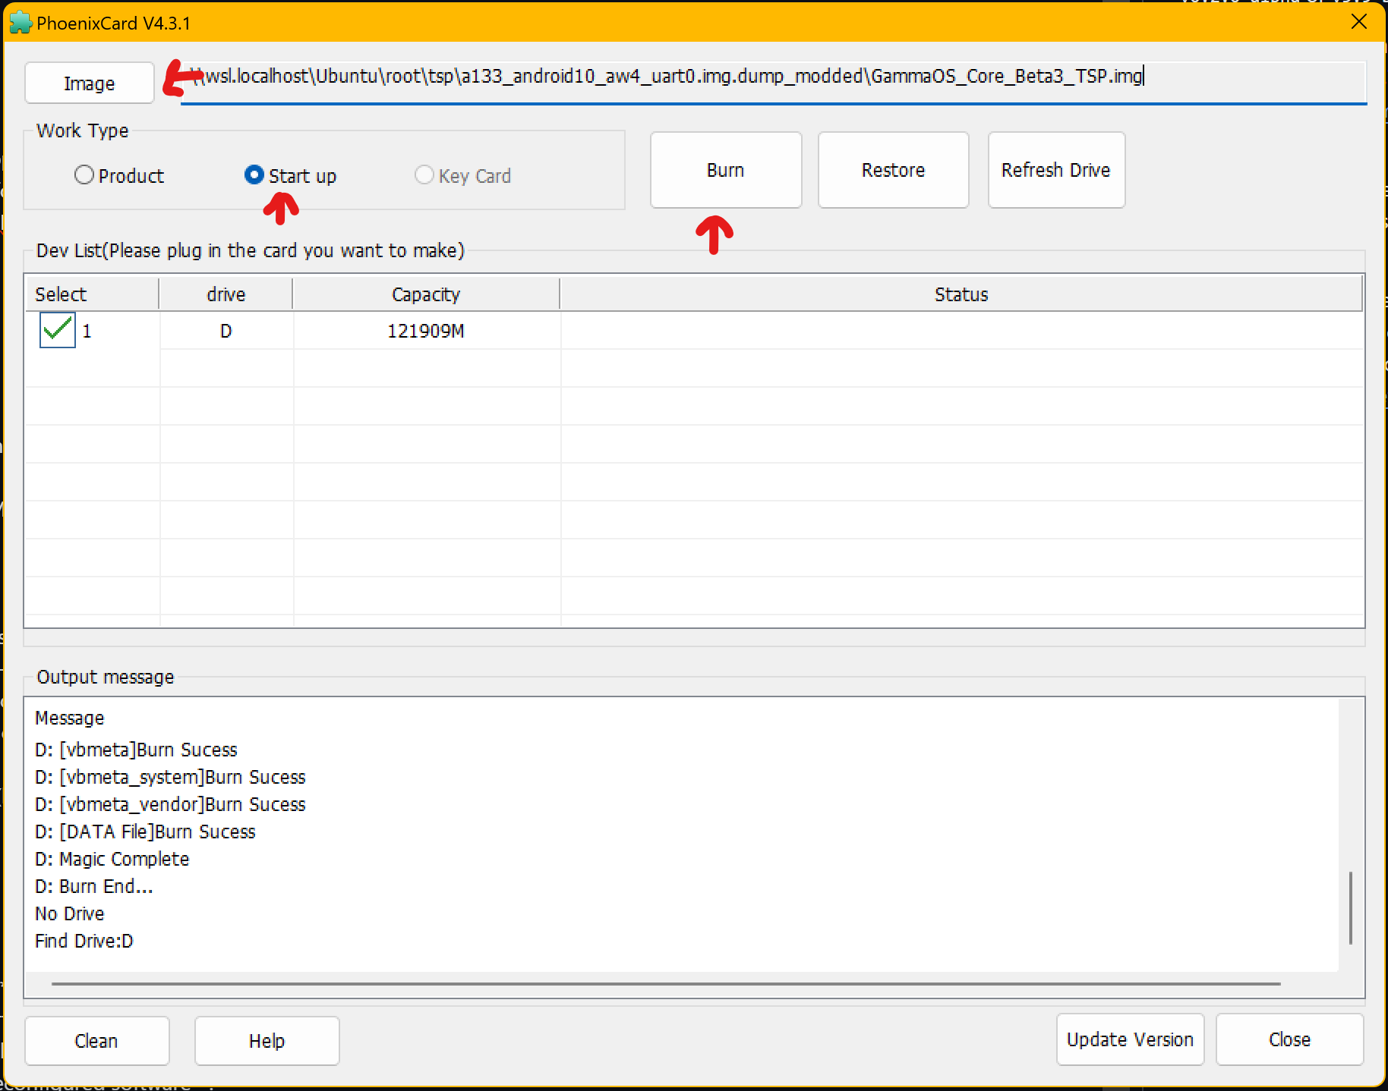Click the 121909M capacity cell
This screenshot has height=1091, width=1388.
click(x=426, y=331)
